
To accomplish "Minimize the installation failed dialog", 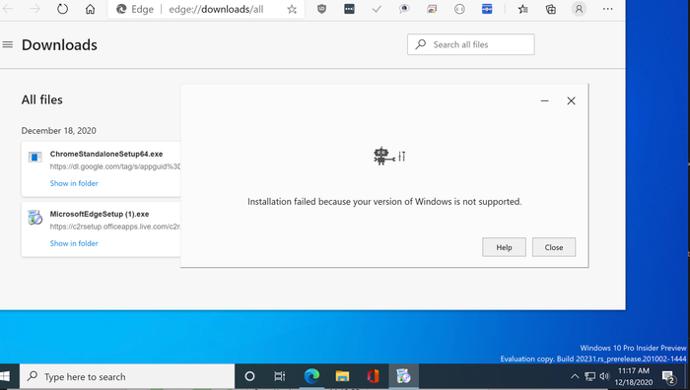I will point(544,100).
